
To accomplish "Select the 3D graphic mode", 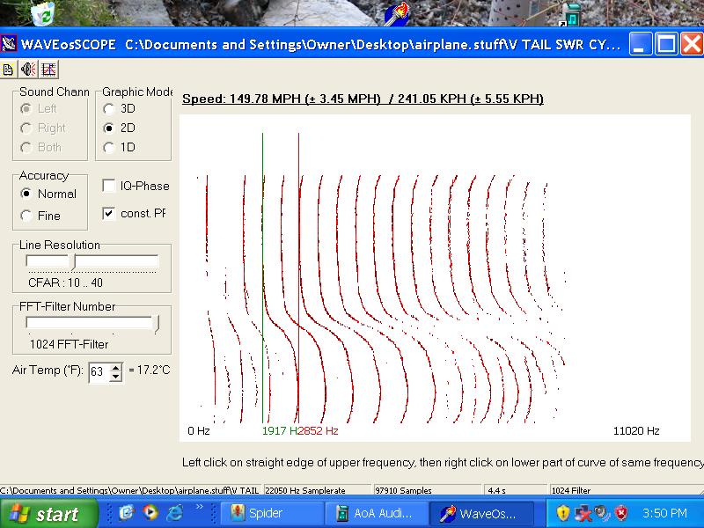I will 109,109.
